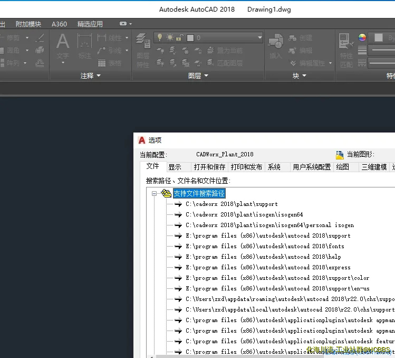Click the offset icon next to 阵列
The width and height of the screenshot is (395, 358).
click(40, 63)
